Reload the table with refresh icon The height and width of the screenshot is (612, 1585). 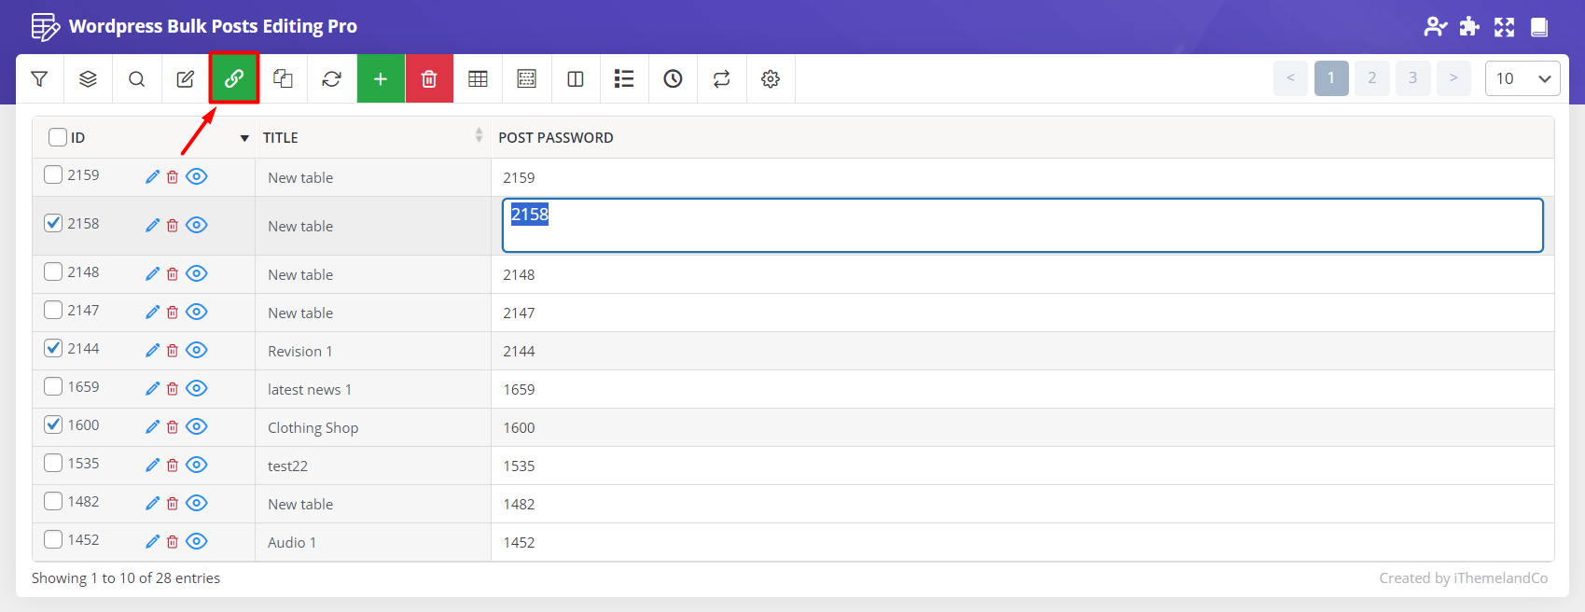[x=331, y=79]
